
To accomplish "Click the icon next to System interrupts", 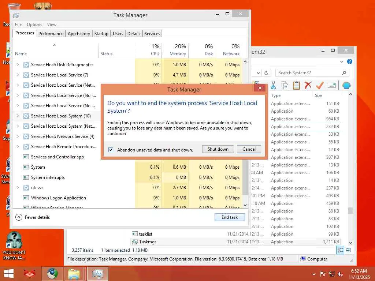I will [x=26, y=177].
